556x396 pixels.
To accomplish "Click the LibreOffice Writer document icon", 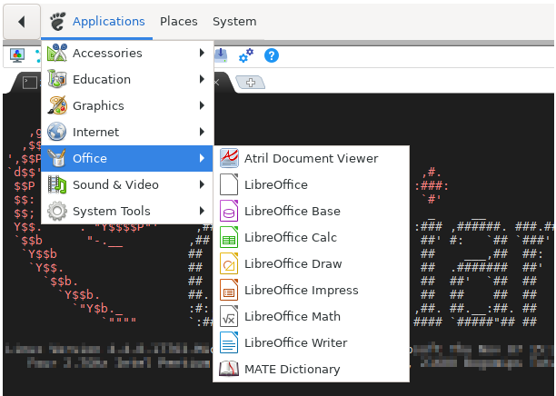I will click(x=229, y=342).
